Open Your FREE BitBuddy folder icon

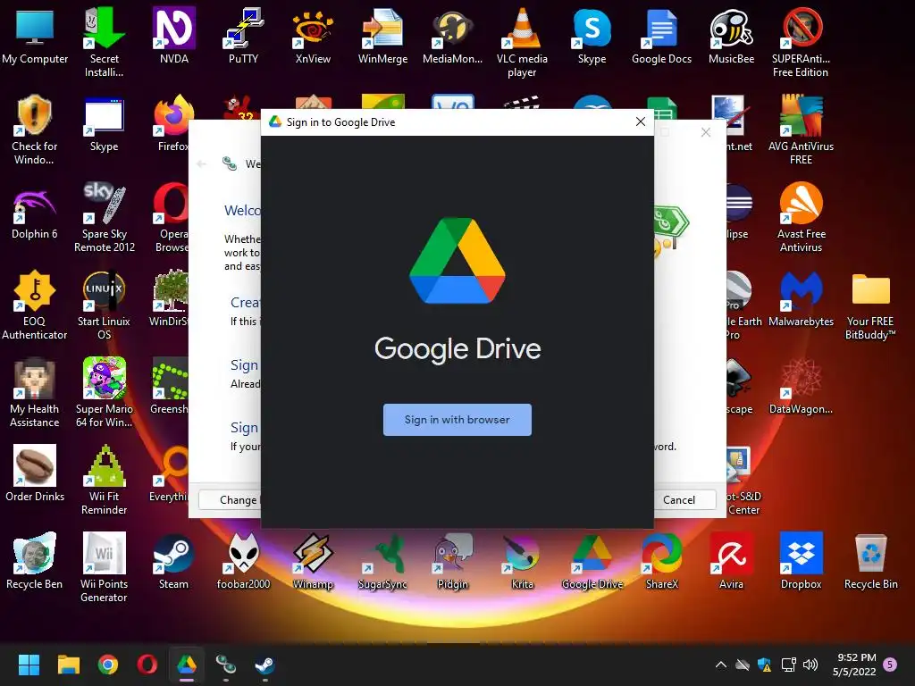click(x=870, y=305)
